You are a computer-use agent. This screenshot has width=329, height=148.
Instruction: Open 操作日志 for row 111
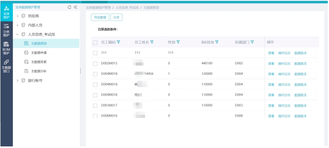(x=284, y=53)
